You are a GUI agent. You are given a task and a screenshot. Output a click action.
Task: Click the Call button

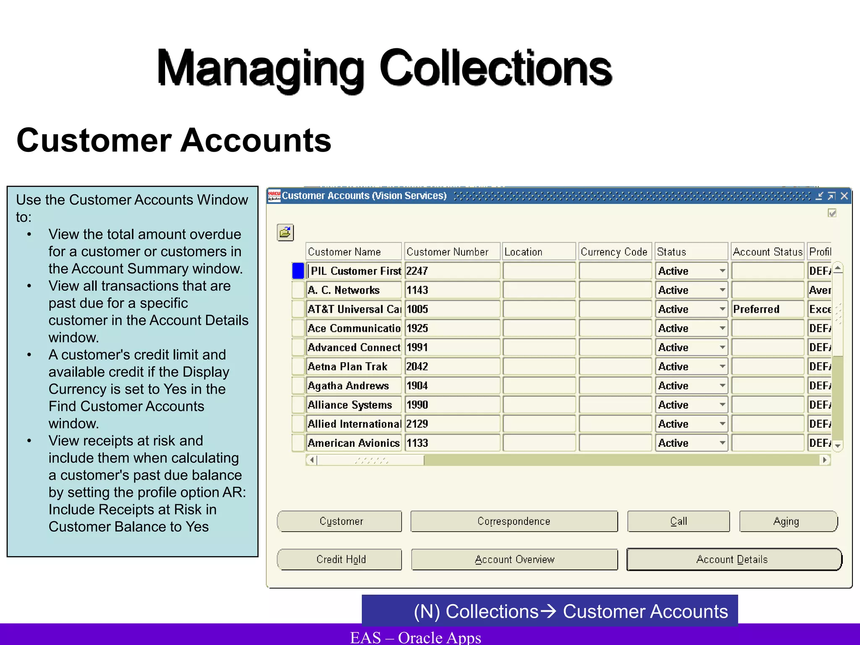coord(679,521)
